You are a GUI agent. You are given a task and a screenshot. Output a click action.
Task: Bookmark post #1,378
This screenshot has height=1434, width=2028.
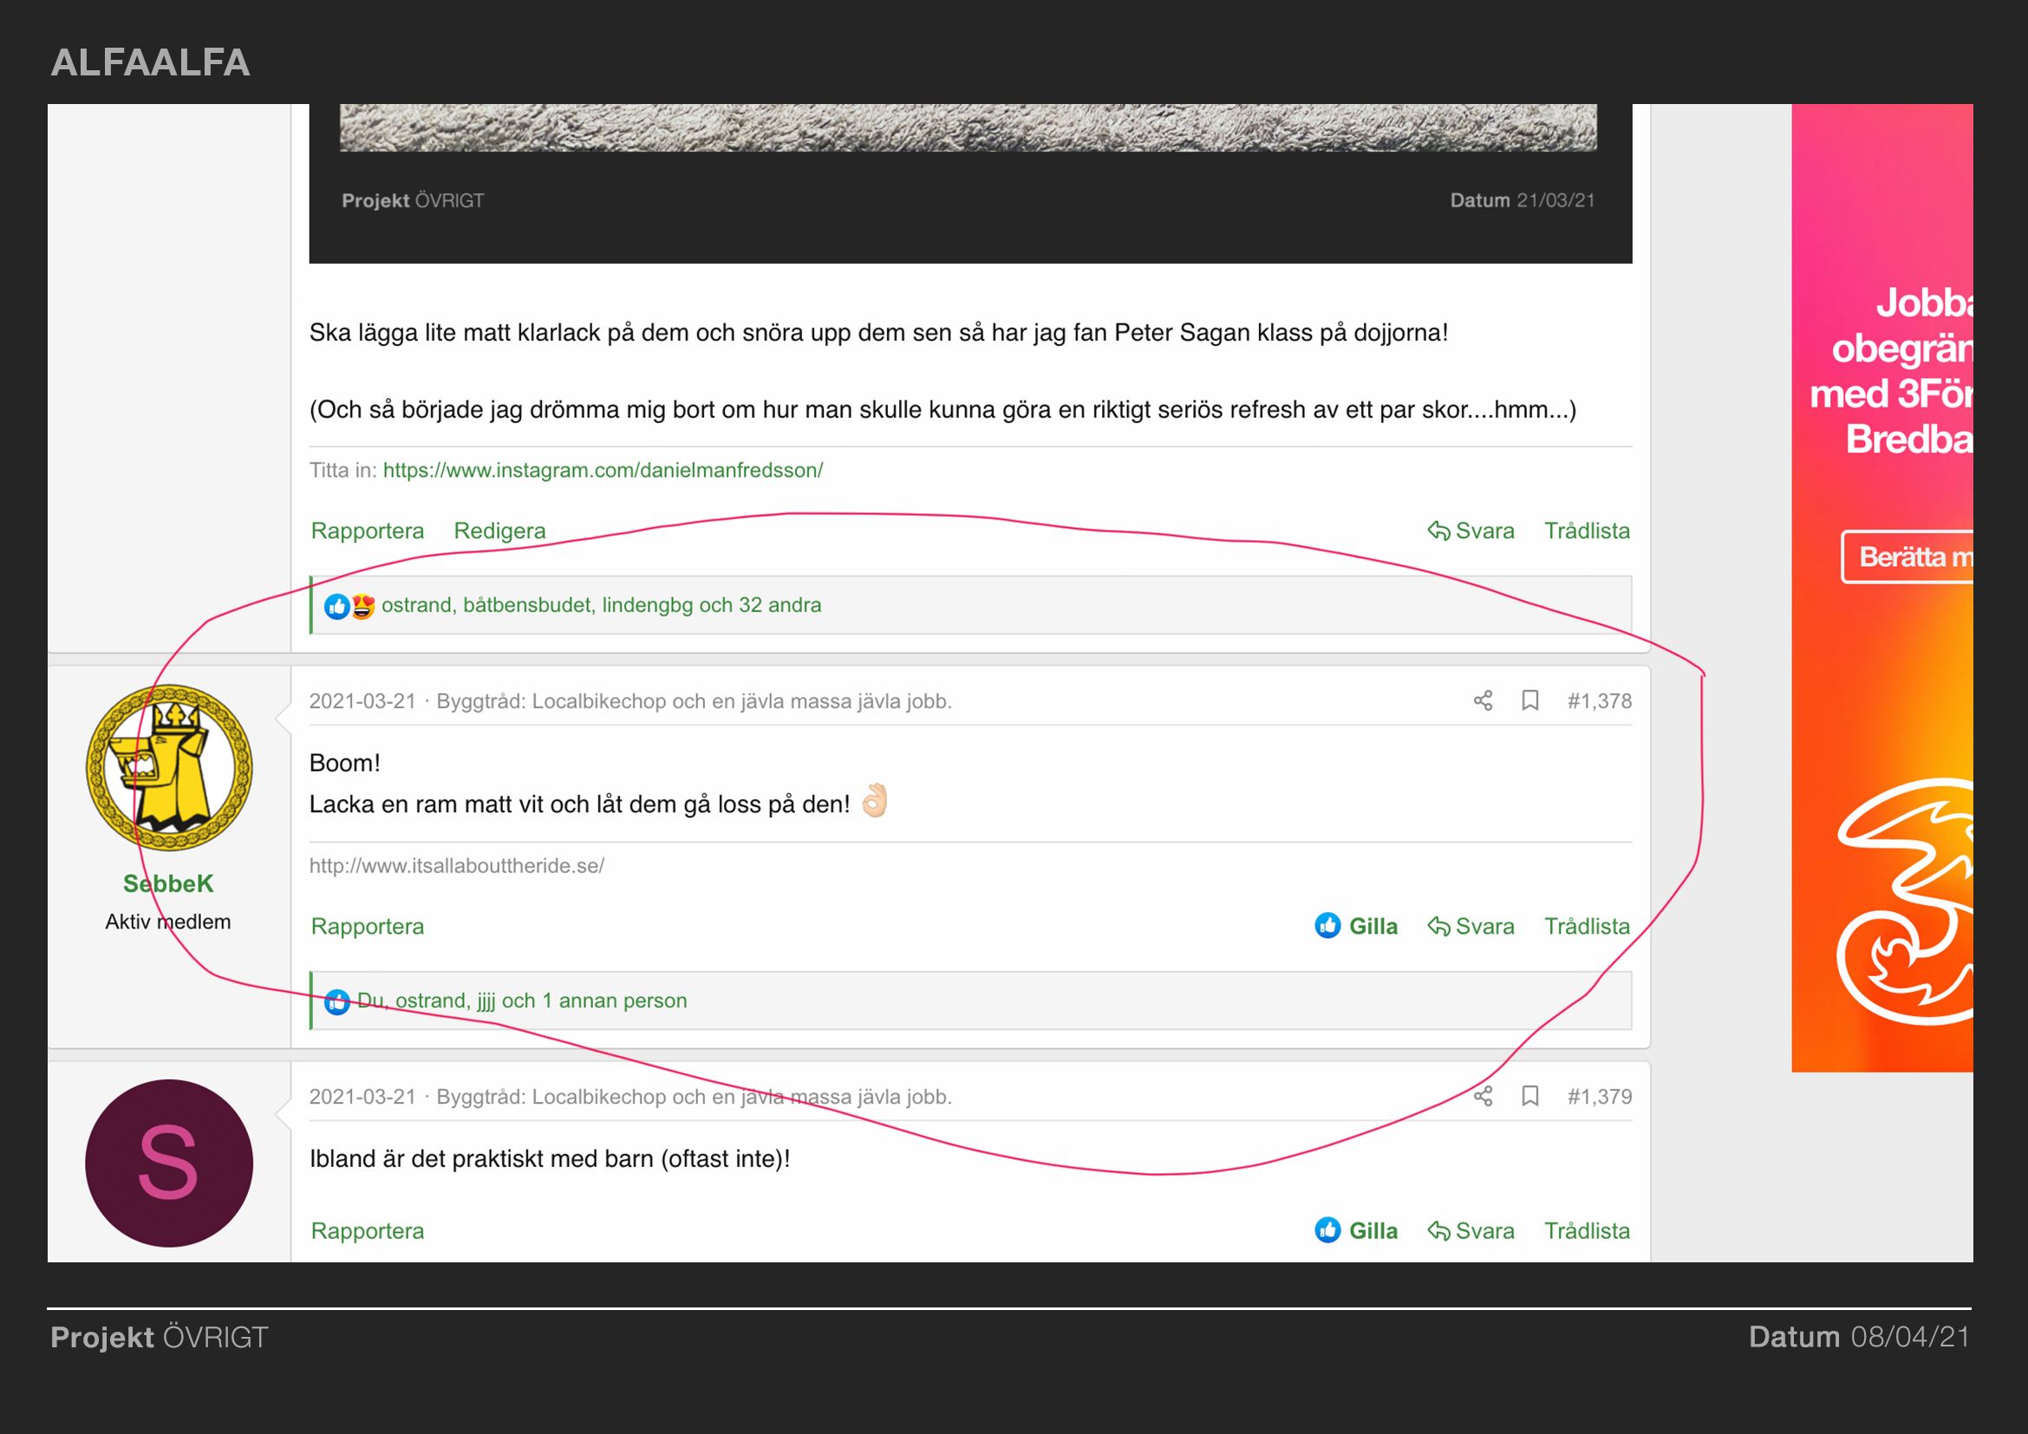pos(1529,701)
